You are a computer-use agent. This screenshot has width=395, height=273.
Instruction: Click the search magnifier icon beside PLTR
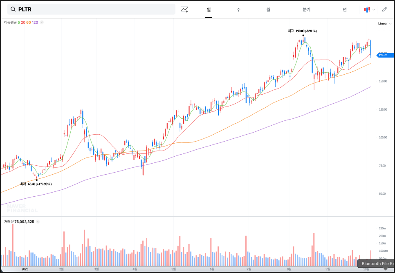[13, 9]
